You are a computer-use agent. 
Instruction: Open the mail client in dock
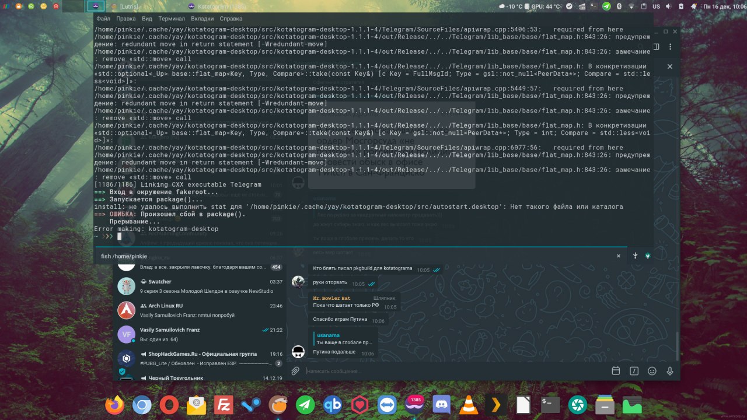click(197, 404)
